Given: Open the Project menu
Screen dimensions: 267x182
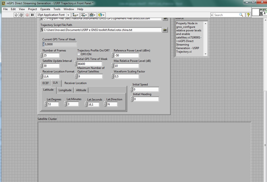Looking at the screenshot, I should coord(32,9).
